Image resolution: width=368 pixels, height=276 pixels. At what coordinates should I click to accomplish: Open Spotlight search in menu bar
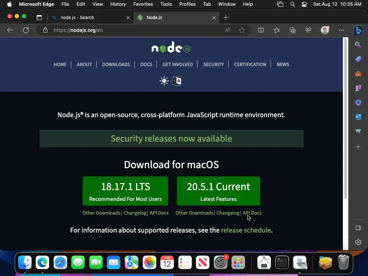[293, 4]
